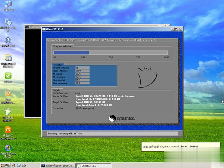Click the Start button on taskbar
The width and height of the screenshot is (224, 168).
[x=6, y=165]
